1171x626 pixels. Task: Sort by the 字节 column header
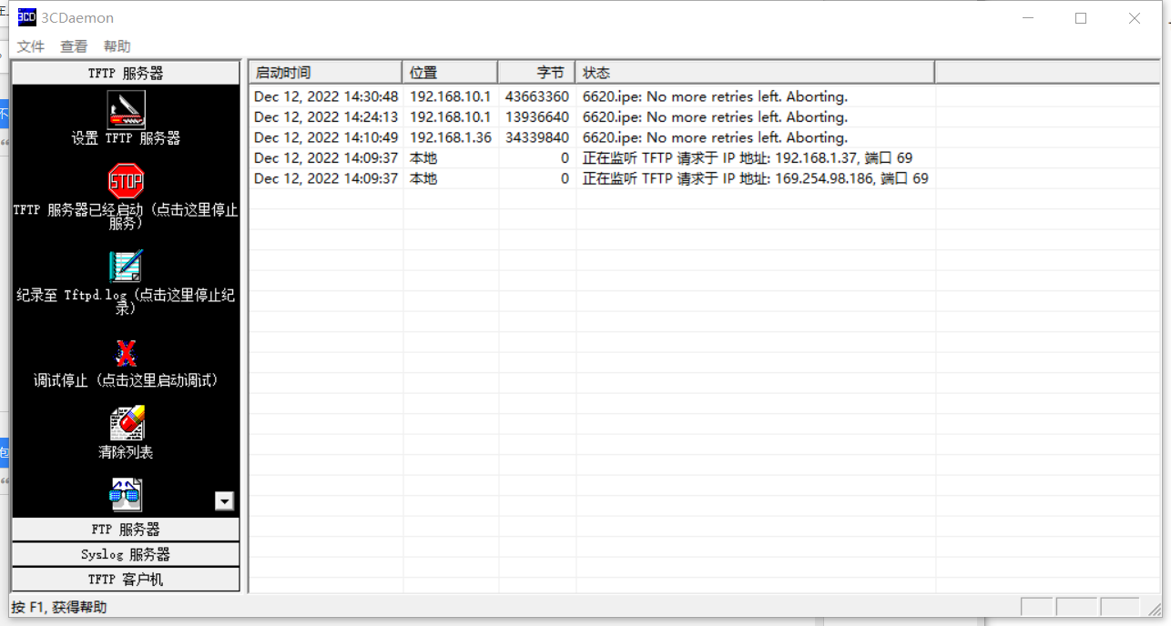click(x=537, y=73)
